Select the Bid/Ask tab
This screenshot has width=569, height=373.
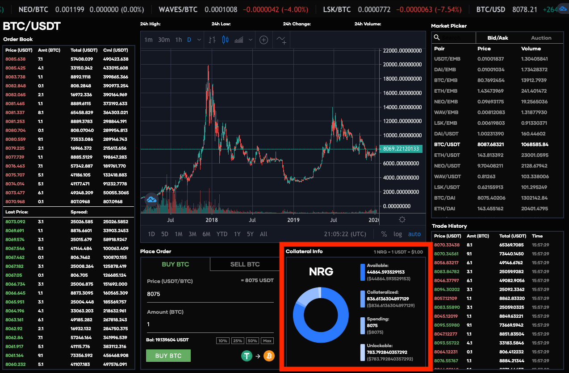pyautogui.click(x=498, y=38)
